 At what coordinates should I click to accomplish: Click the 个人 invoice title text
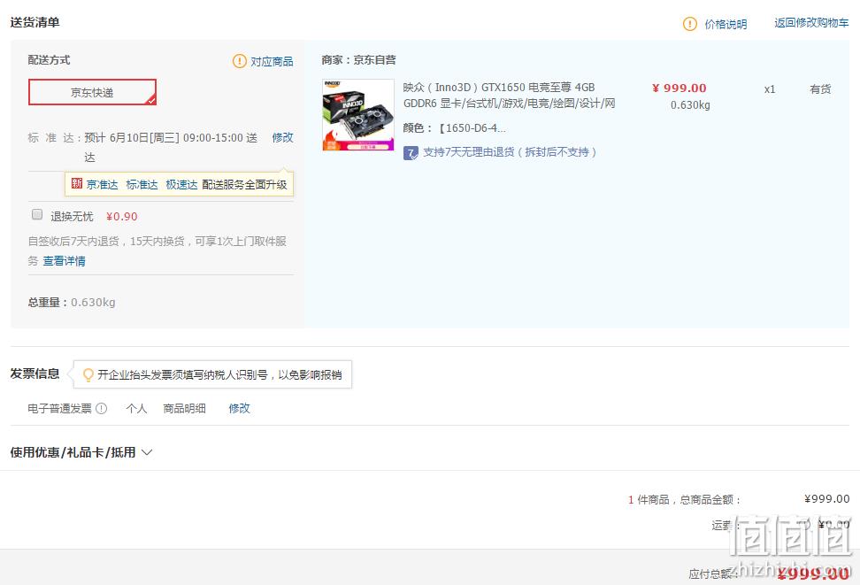coord(136,408)
